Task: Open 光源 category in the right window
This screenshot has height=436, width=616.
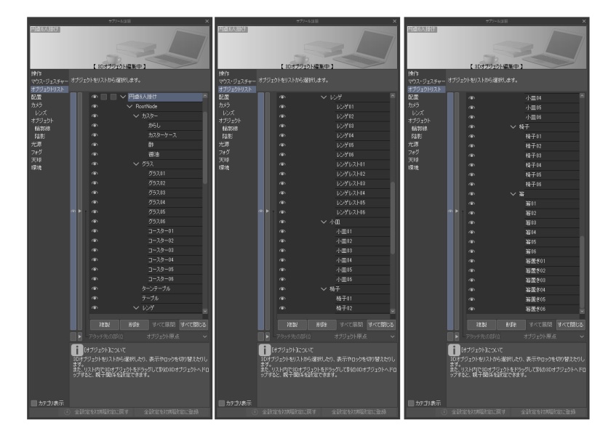Action: pos(413,144)
